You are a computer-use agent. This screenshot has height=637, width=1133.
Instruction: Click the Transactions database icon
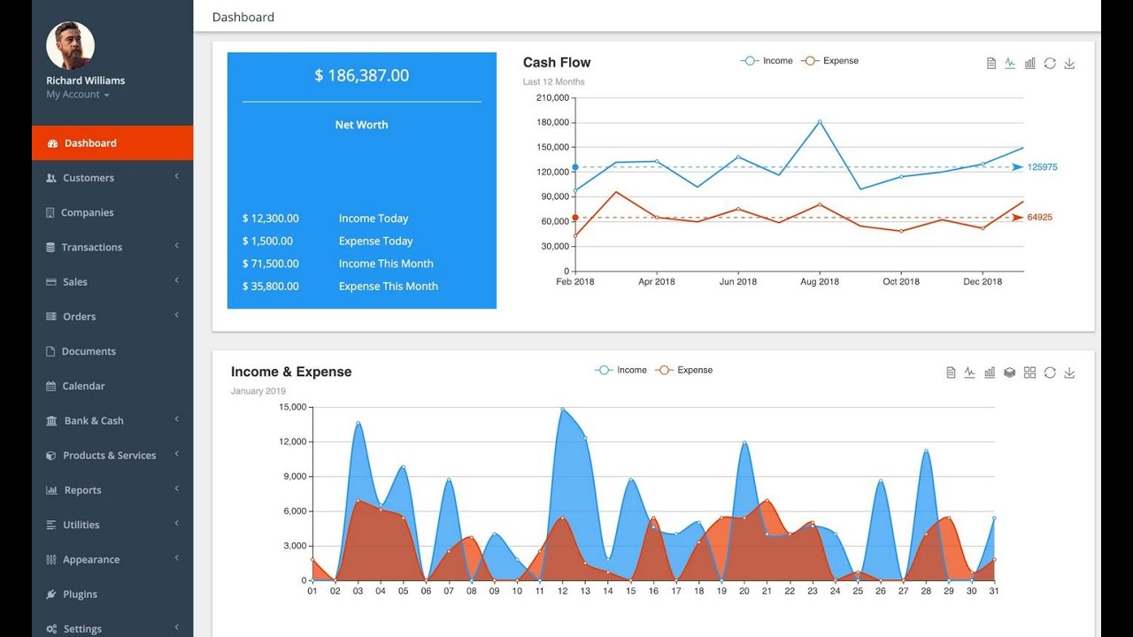[x=50, y=247]
